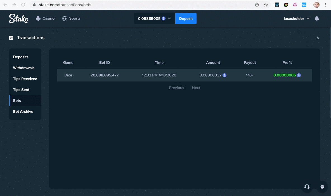Click profit value 0.00000005
Screen dimensions: 331x196
[x=285, y=75]
